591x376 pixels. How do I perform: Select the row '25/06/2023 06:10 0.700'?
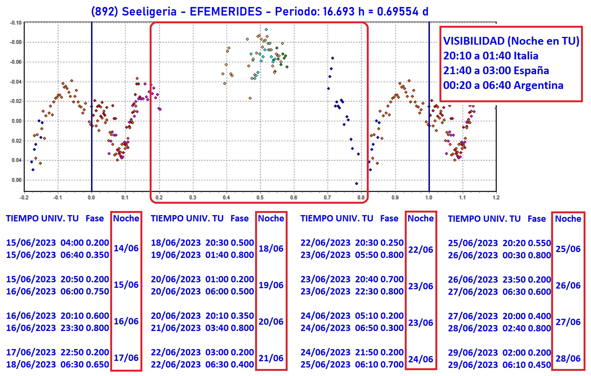[x=352, y=365]
